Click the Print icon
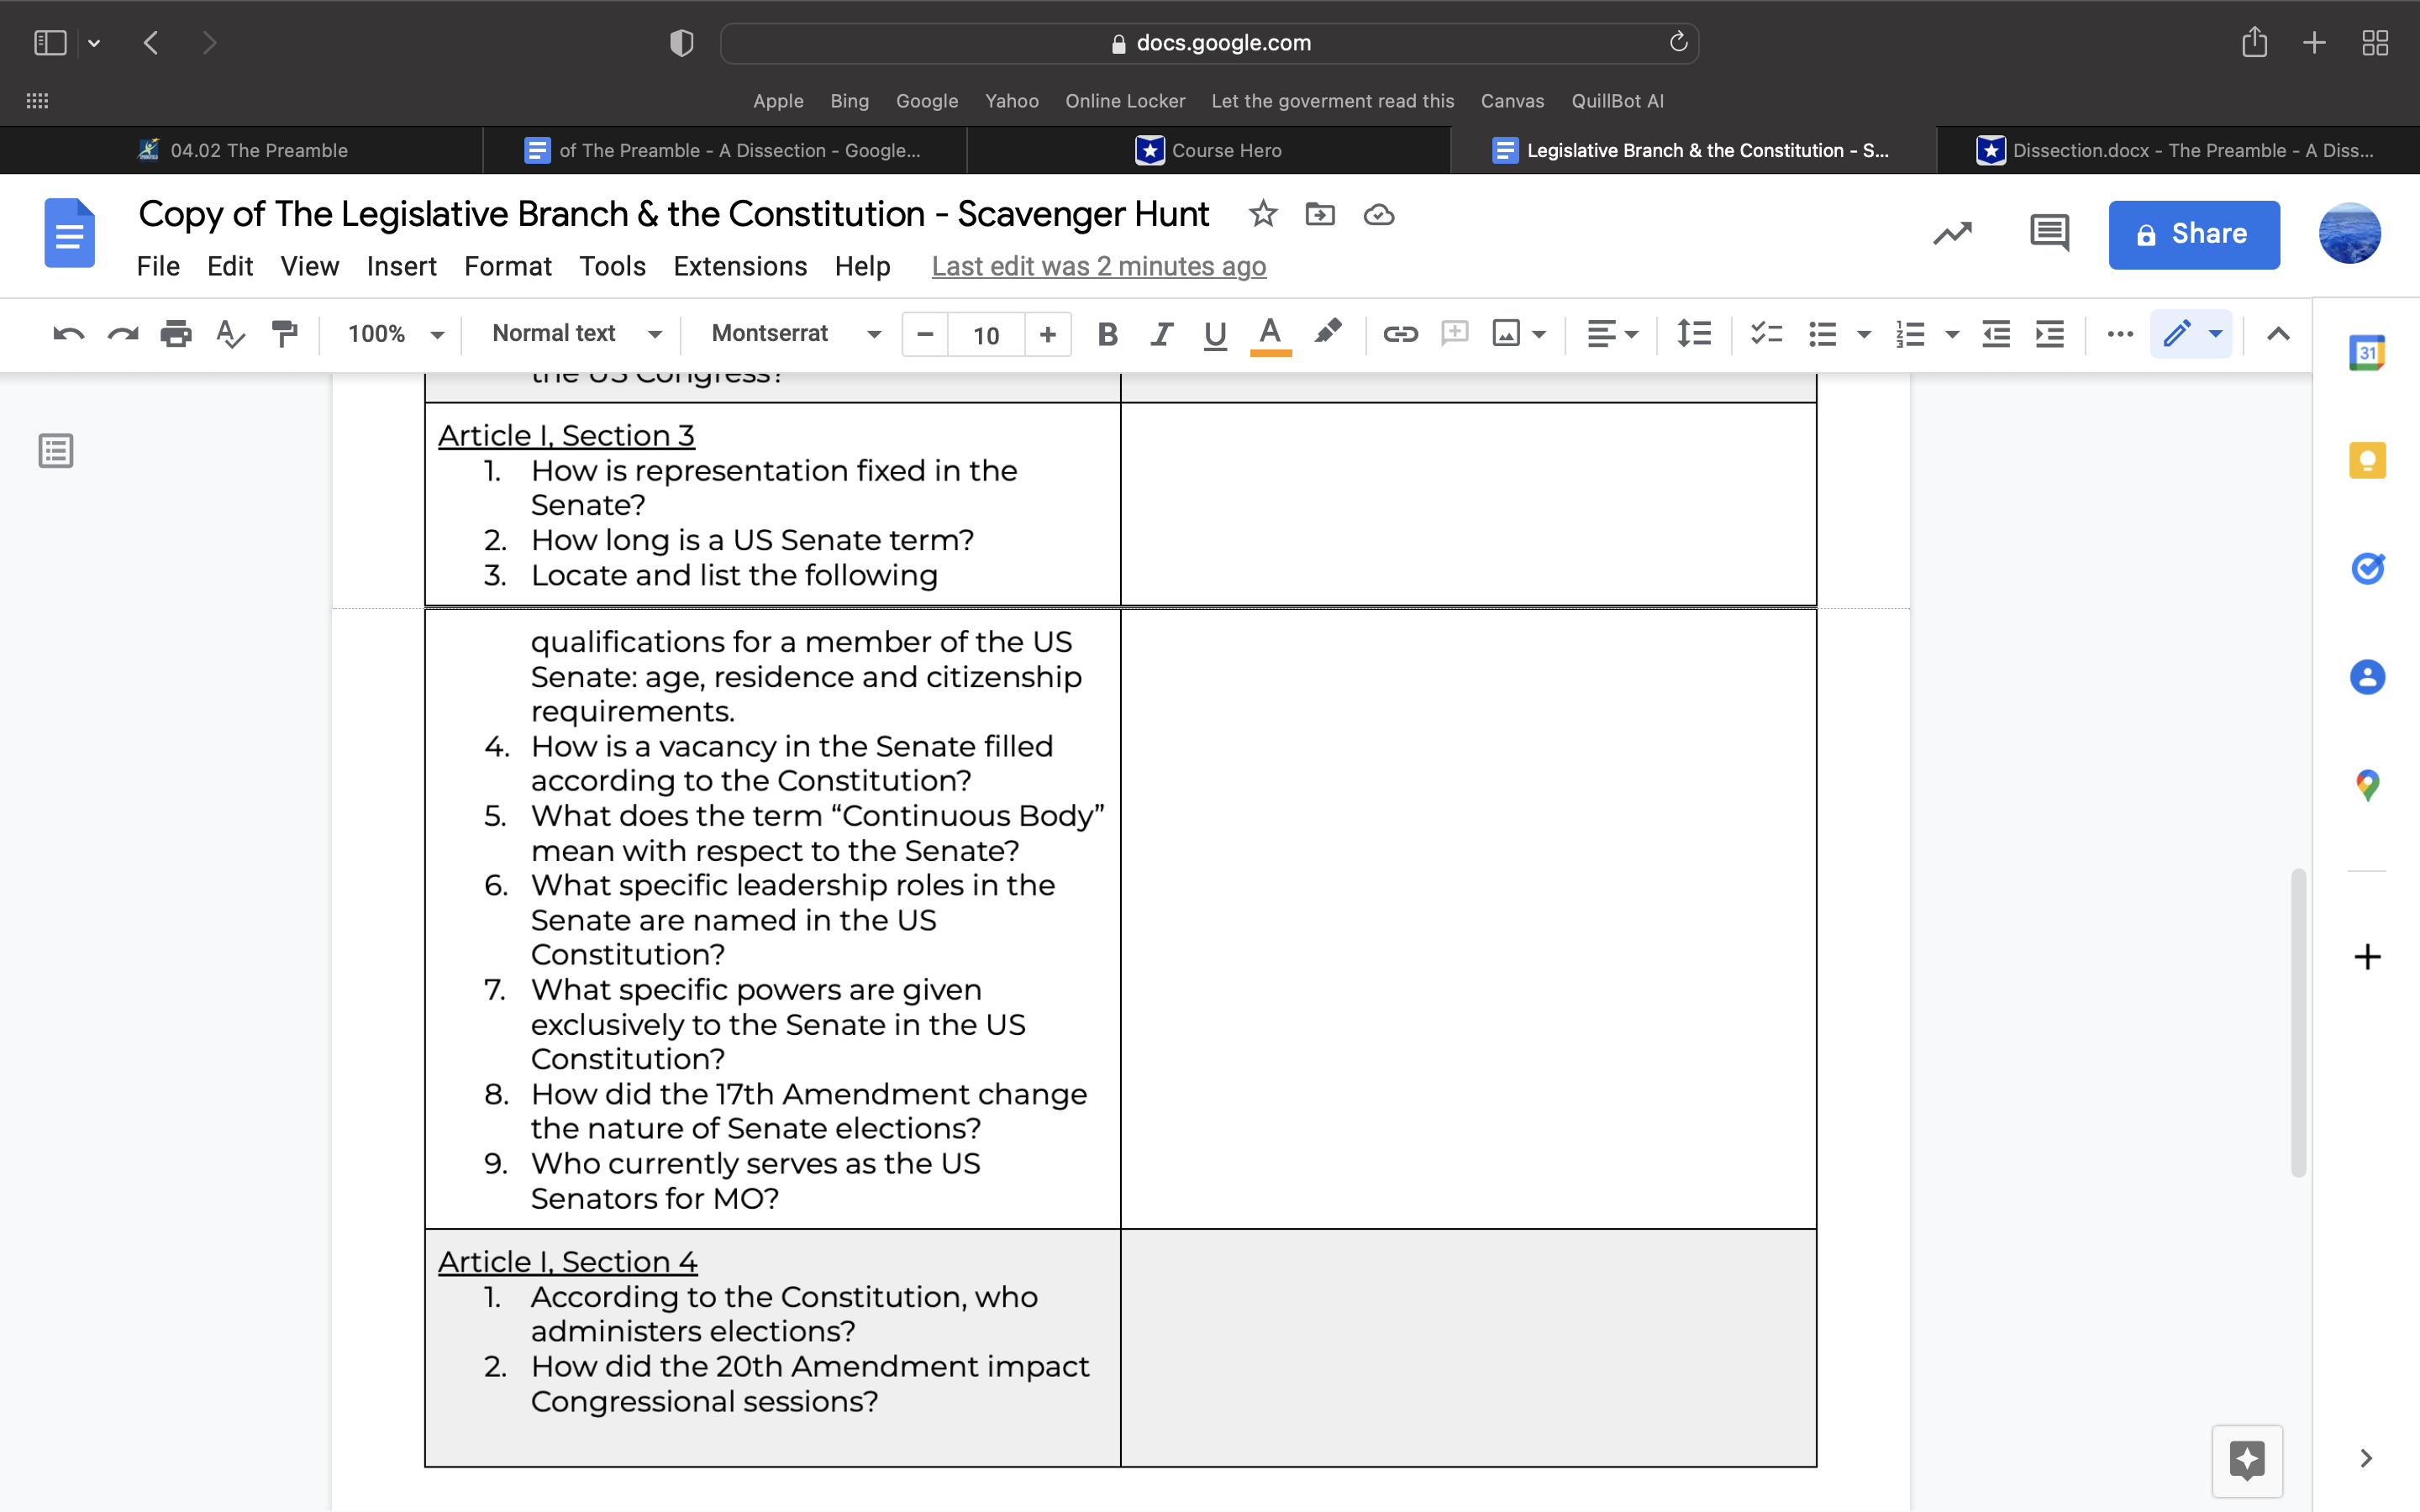This screenshot has height=1512, width=2420. click(176, 334)
